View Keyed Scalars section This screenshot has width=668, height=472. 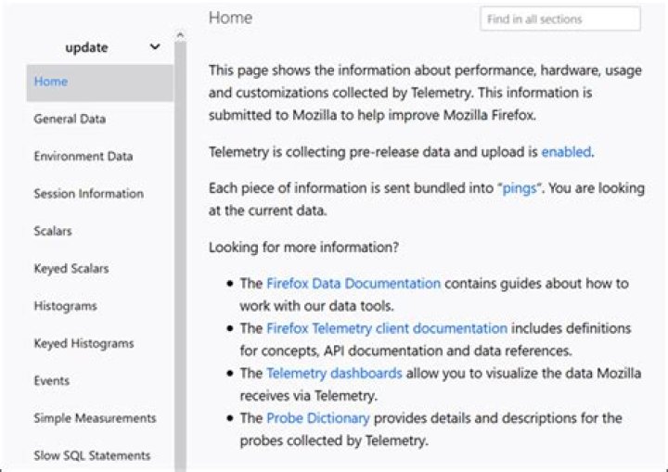[x=71, y=269]
